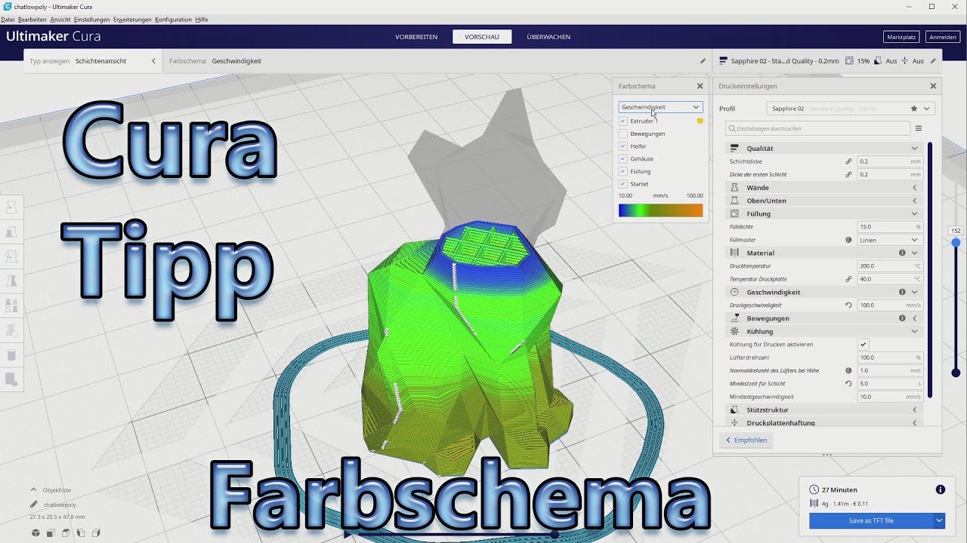967x543 pixels.
Task: Open the settings visibility hamburger menu
Action: pyautogui.click(x=919, y=128)
